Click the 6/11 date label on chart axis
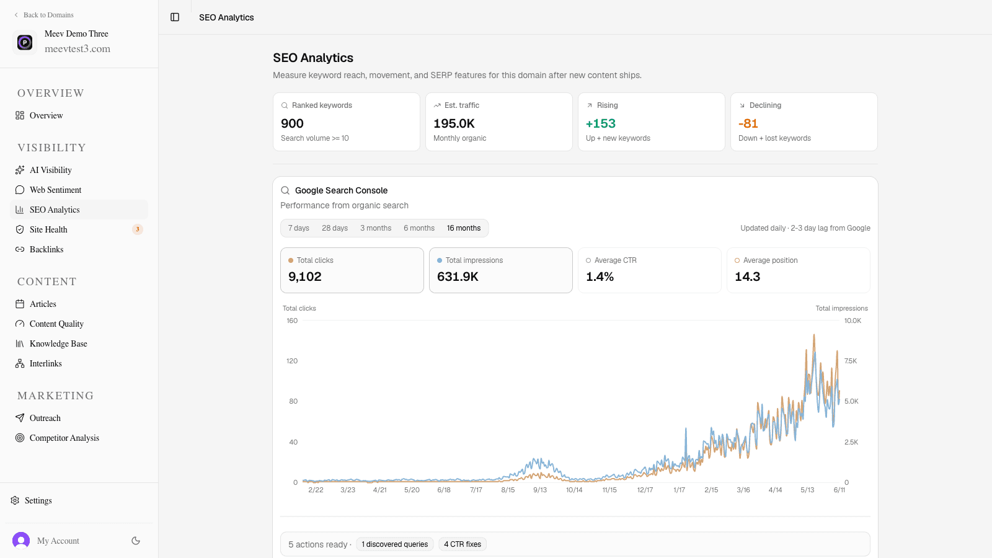The height and width of the screenshot is (558, 992). [x=839, y=490]
